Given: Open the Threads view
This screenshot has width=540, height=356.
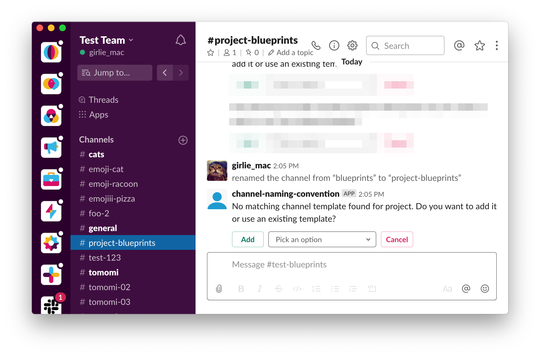Looking at the screenshot, I should coord(103,100).
